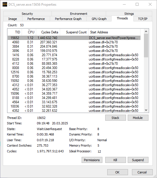157x178 pixels.
Task: Click the thread list scrollbar thumb
Action: (146, 46)
